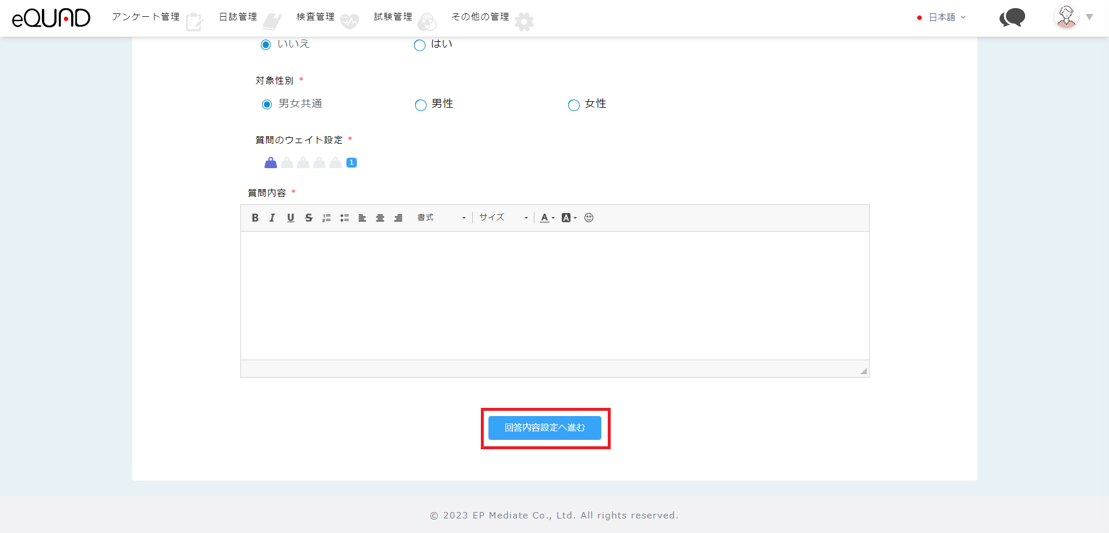
Task: Center align the editor text
Action: tap(380, 218)
